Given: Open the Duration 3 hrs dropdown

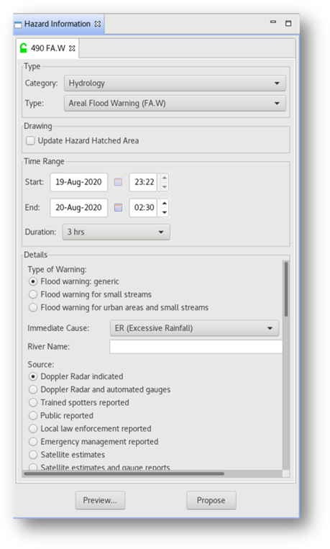Looking at the screenshot, I should click(x=116, y=232).
